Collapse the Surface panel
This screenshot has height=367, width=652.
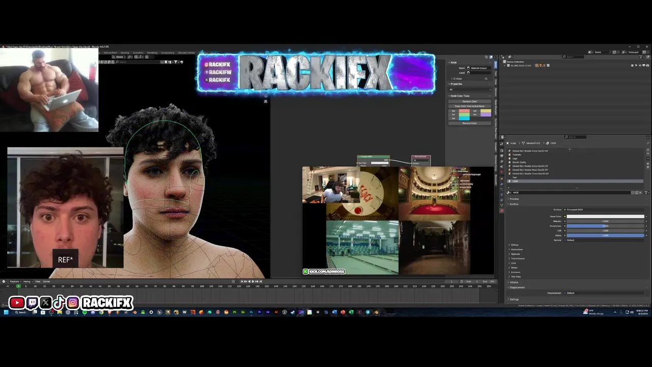513,204
